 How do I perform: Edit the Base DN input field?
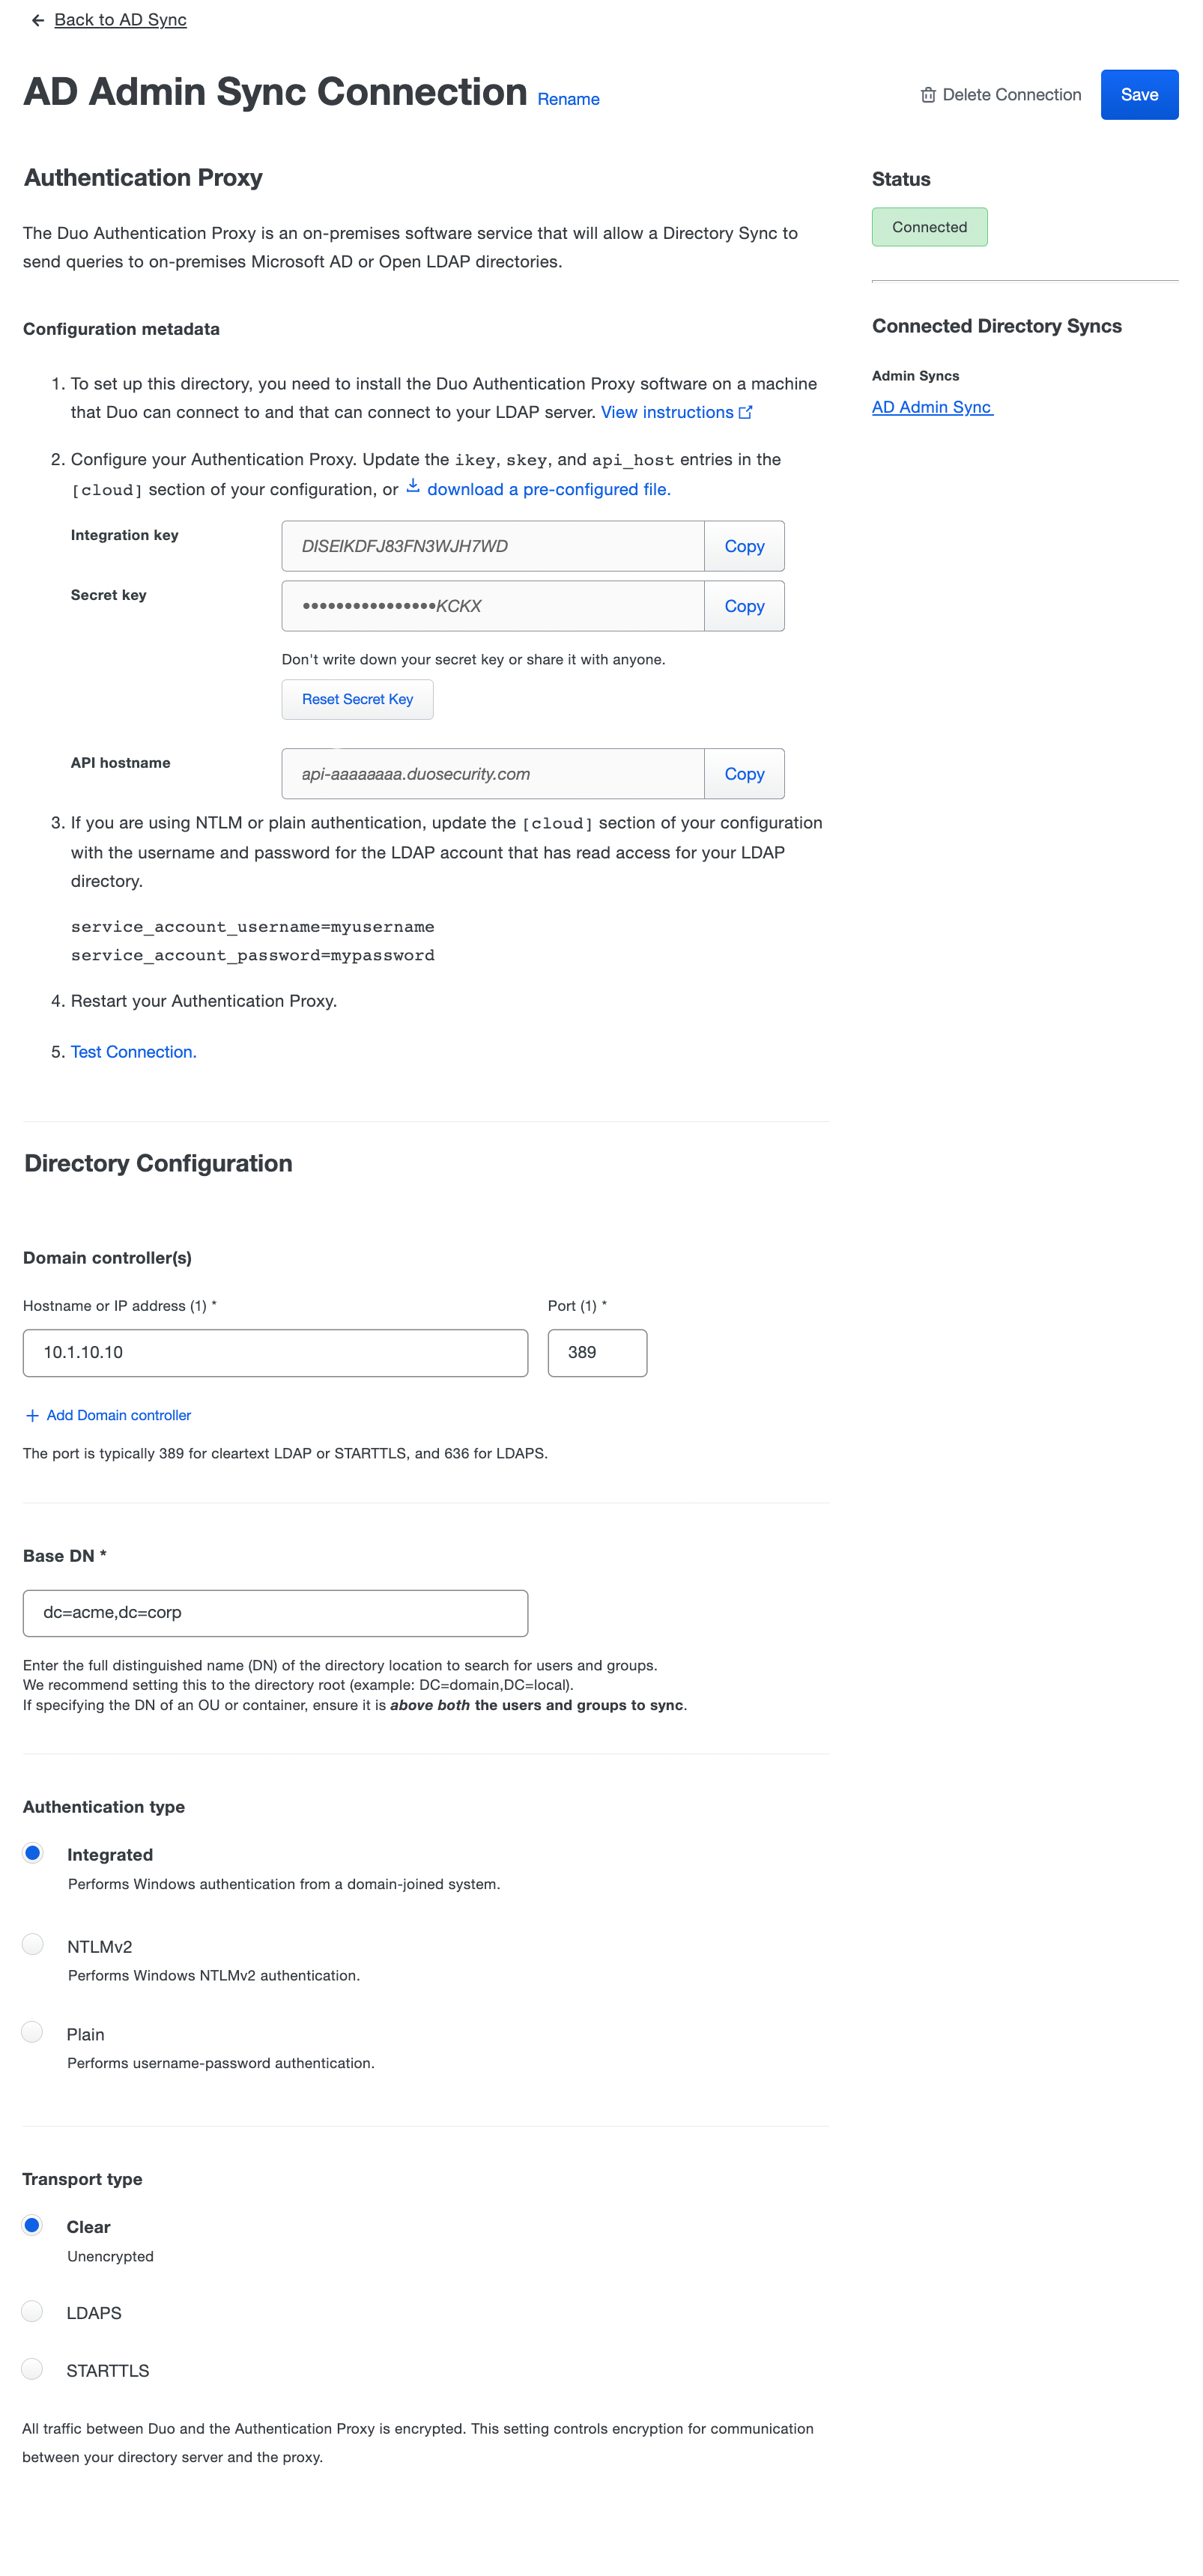coord(275,1612)
